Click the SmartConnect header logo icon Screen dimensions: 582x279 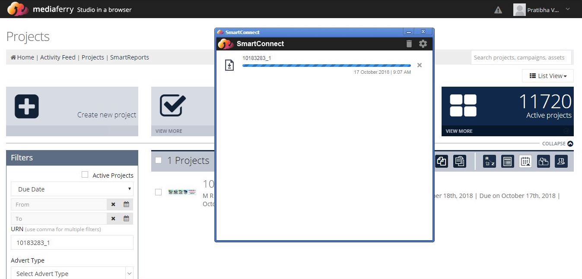click(x=226, y=44)
